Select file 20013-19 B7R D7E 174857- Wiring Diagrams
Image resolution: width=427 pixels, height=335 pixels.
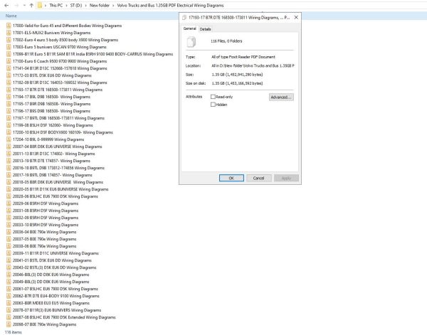(x=51, y=161)
